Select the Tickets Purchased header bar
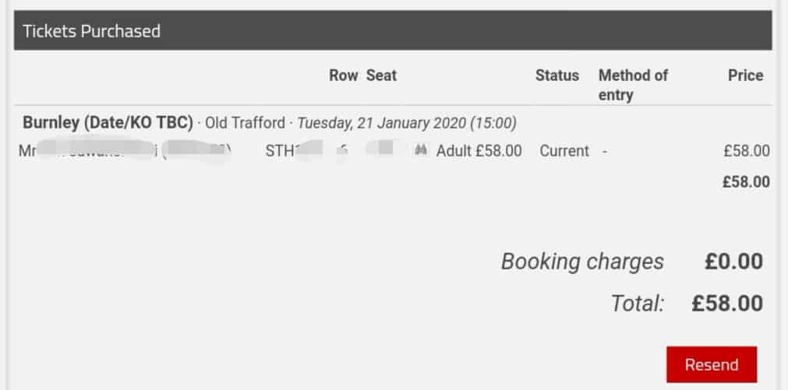Viewport: 788px width, 390px height. click(393, 30)
